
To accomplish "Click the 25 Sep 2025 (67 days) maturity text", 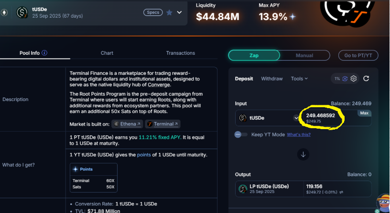I will [57, 16].
